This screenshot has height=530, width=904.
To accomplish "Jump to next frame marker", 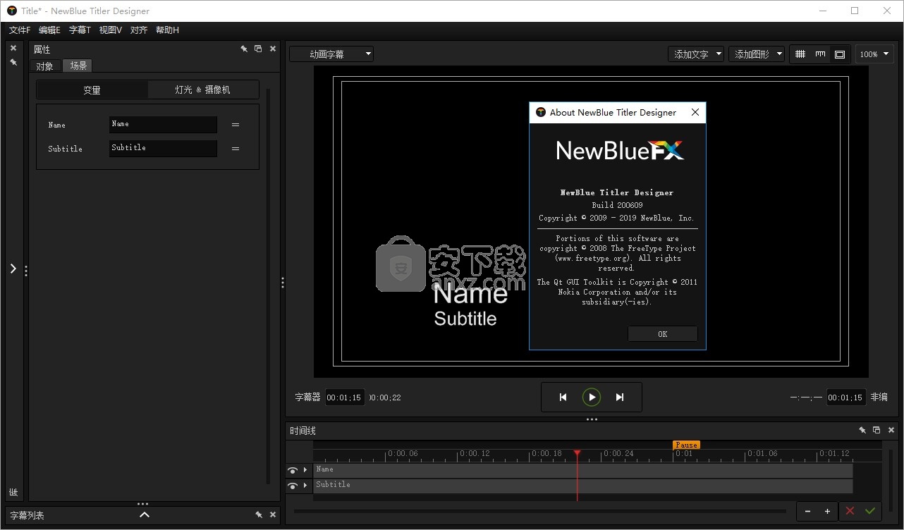I will (x=620, y=397).
